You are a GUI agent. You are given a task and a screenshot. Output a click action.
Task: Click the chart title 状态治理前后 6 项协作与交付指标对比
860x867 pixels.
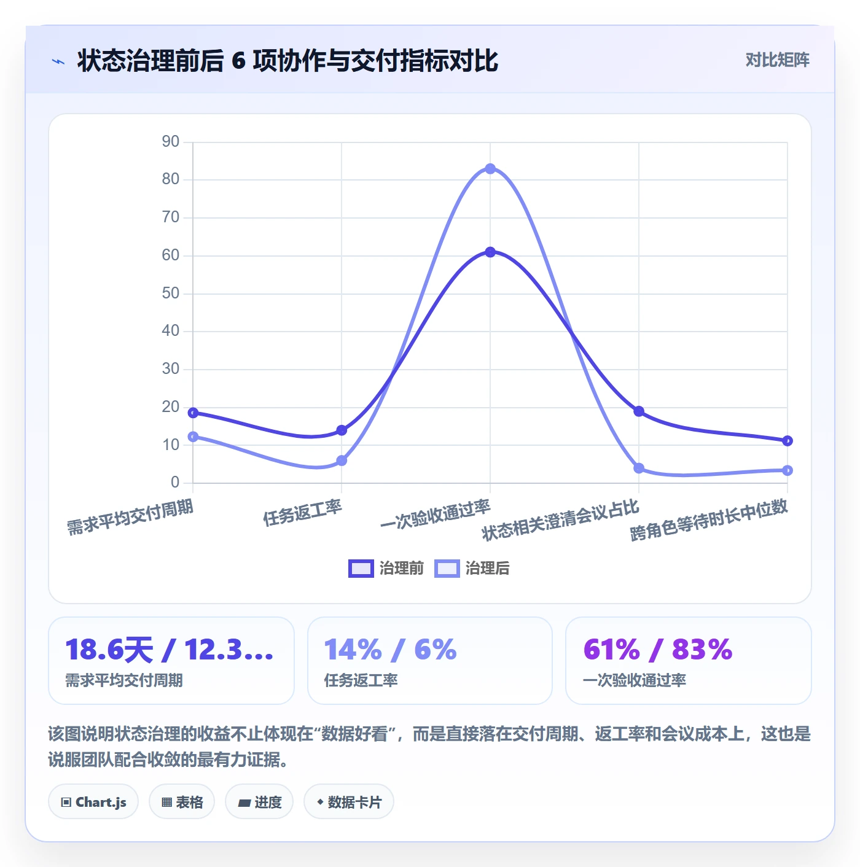(287, 61)
